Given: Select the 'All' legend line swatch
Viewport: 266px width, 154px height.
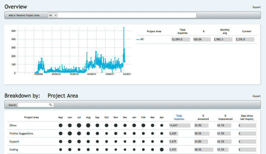Looking at the screenshot, I should coord(138,39).
